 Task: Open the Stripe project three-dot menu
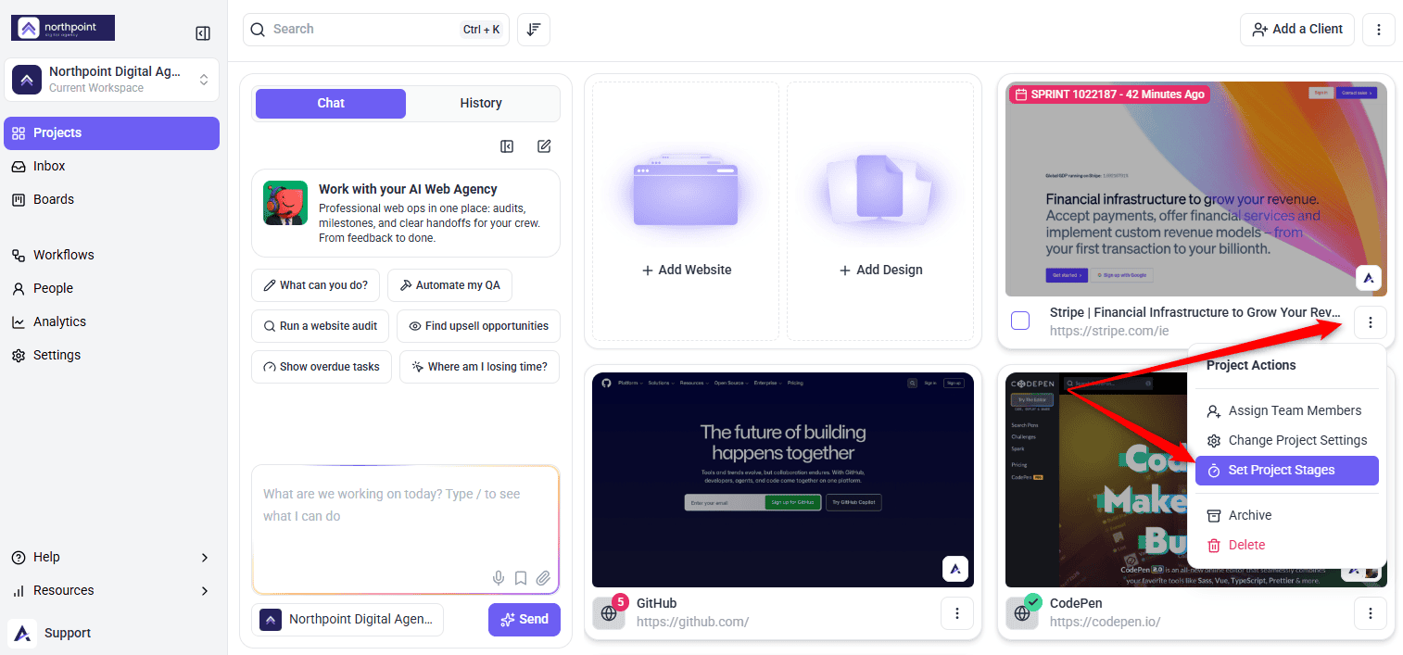[1370, 321]
